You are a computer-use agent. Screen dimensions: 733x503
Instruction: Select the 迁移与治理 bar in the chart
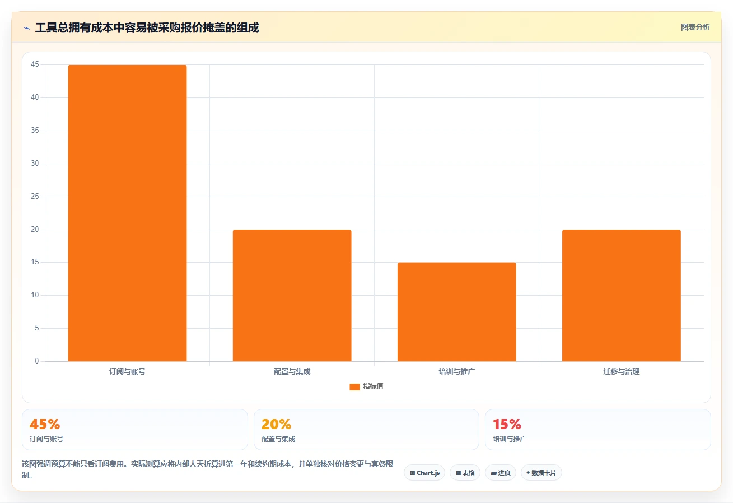click(x=621, y=295)
